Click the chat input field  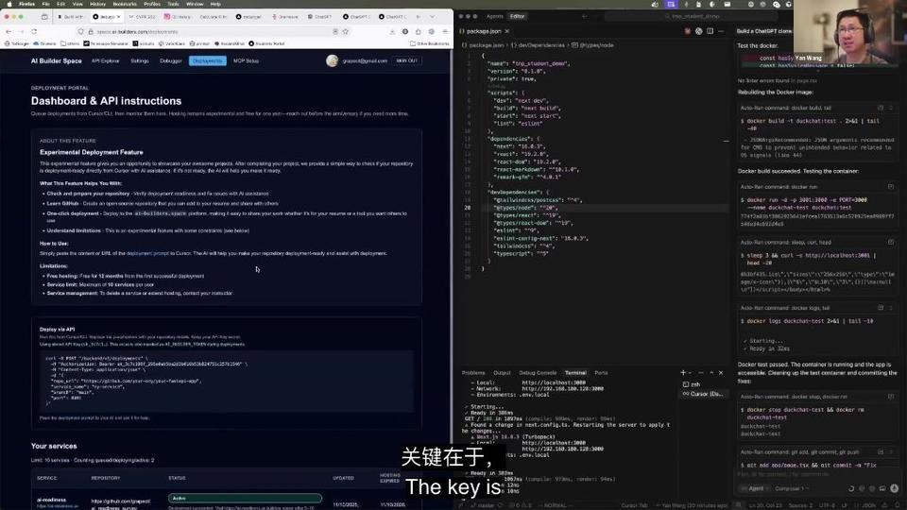click(815, 474)
